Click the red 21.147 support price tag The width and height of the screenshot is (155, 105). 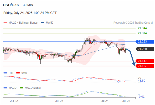pyautogui.click(x=145, y=61)
